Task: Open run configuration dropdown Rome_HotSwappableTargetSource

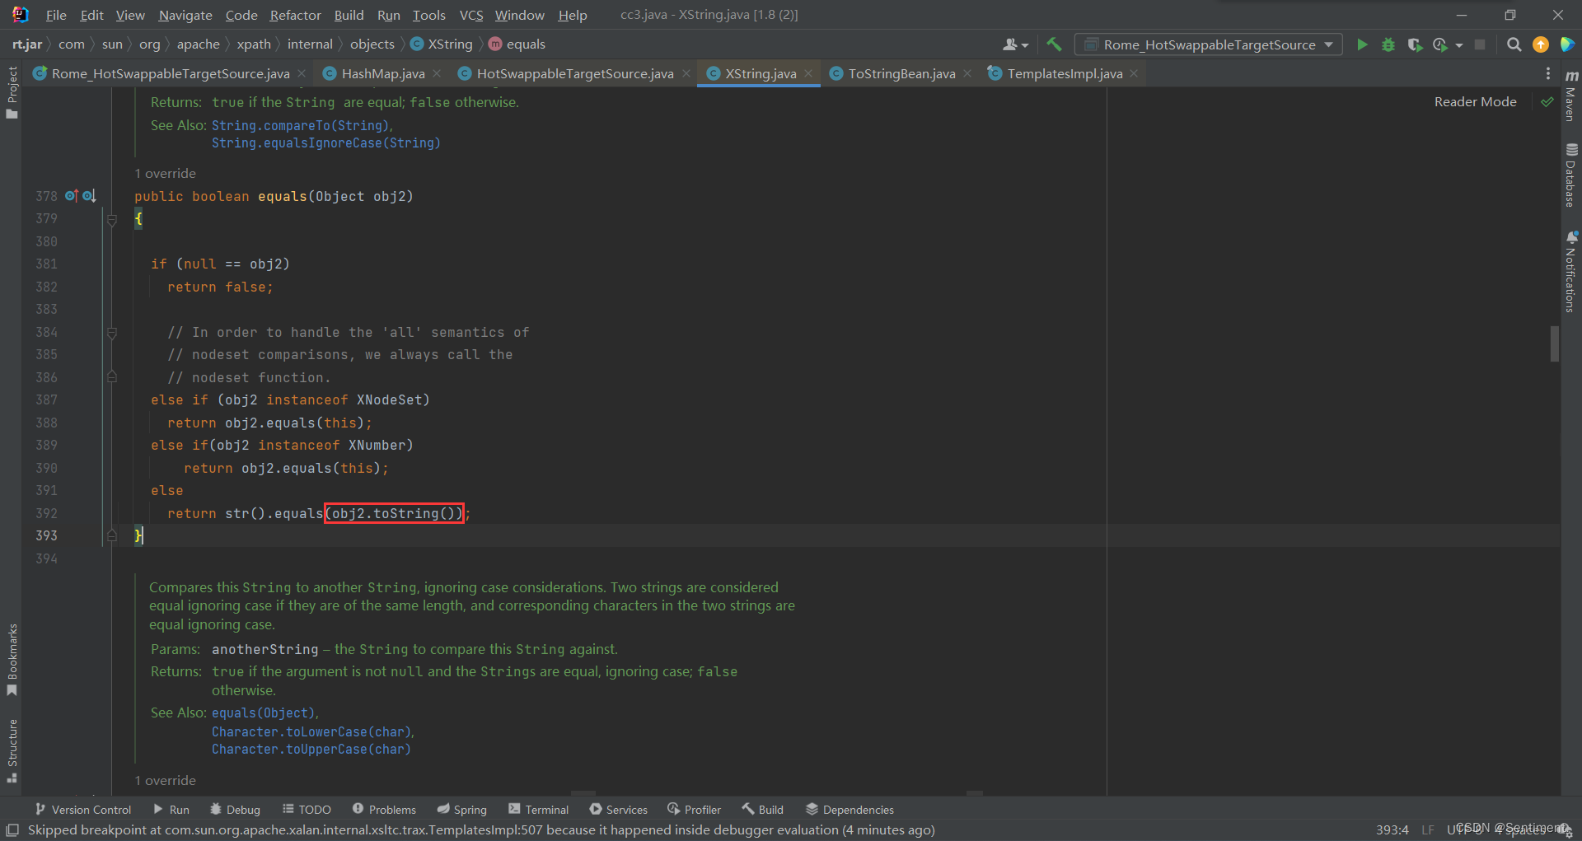Action: click(1209, 44)
